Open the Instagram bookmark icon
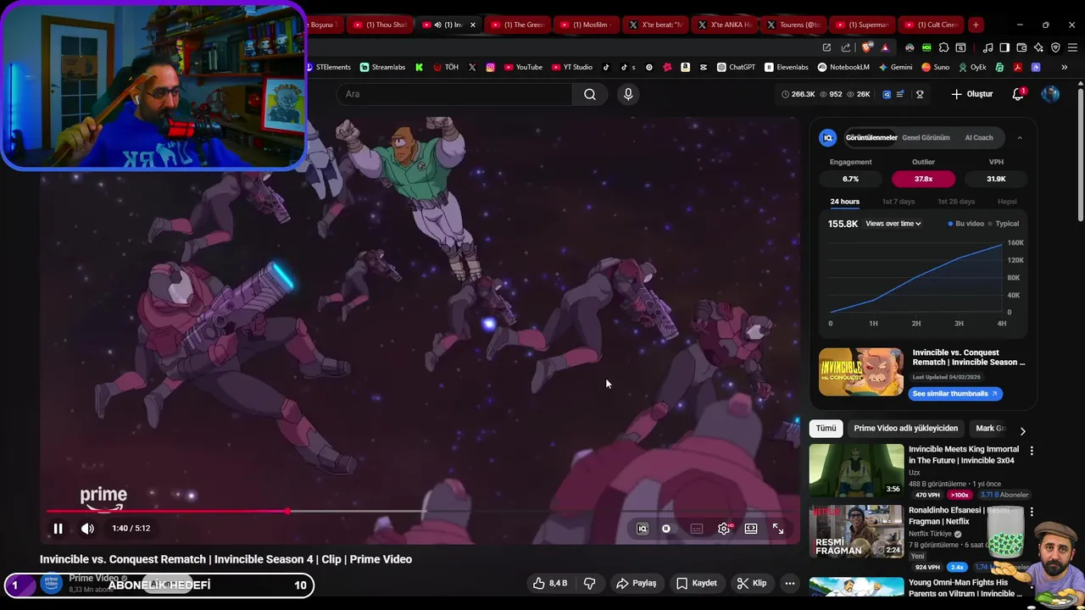 490,67
